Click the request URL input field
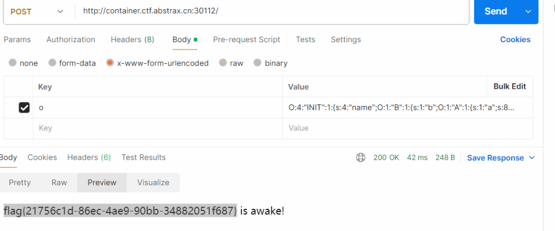Image resolution: width=555 pixels, height=231 pixels. click(x=271, y=11)
